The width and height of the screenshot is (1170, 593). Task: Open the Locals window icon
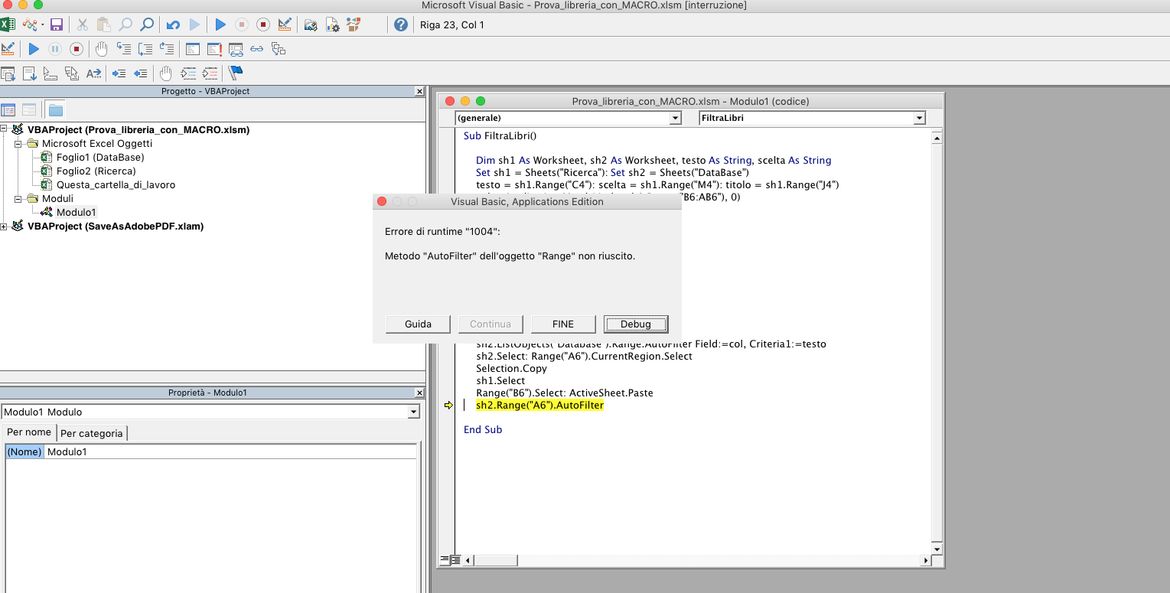(x=193, y=49)
